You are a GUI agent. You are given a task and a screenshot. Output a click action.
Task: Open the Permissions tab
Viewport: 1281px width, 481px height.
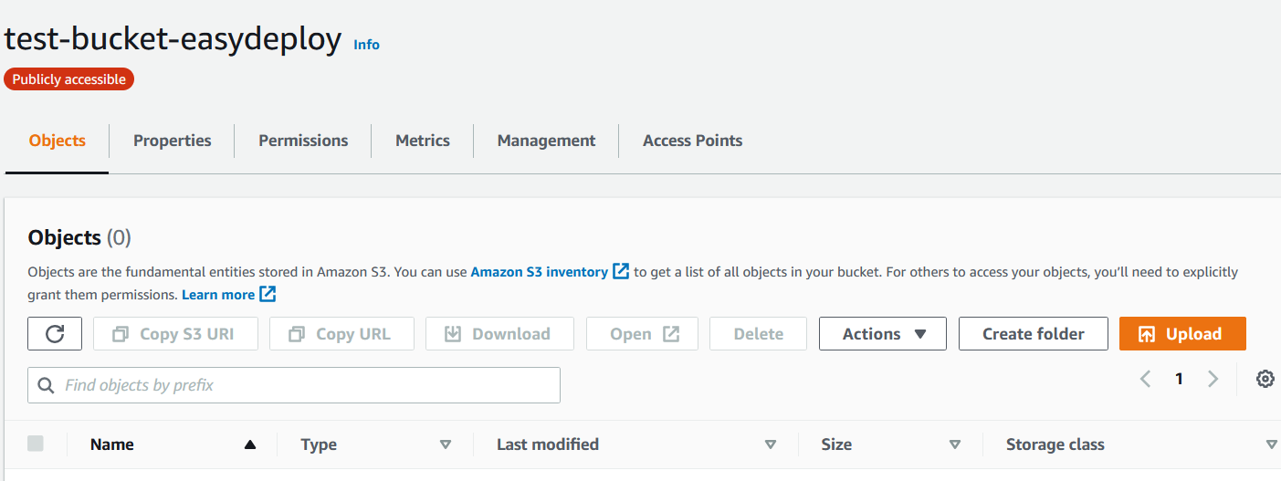[303, 141]
